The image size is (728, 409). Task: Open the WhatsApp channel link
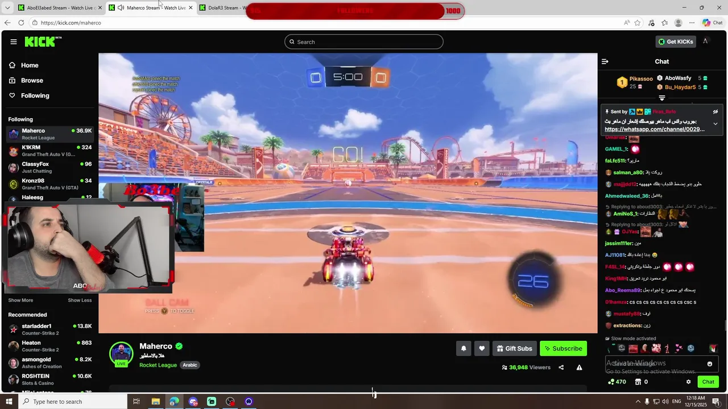click(x=655, y=129)
